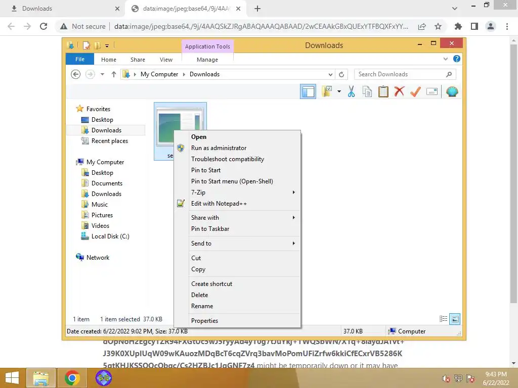Open Windows Start button on taskbar

(12, 378)
